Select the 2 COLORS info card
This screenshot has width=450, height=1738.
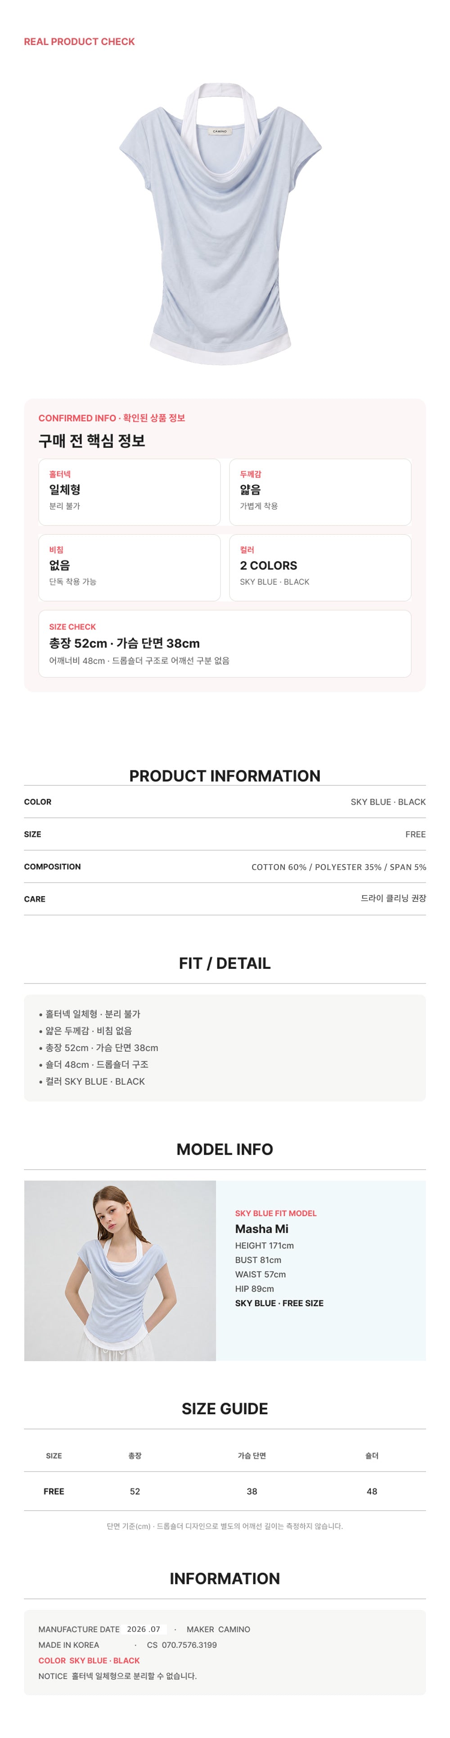(x=320, y=567)
